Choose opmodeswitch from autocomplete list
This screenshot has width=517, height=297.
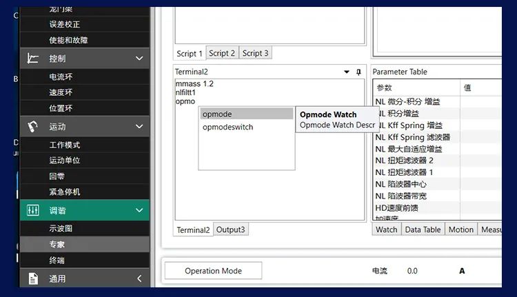tap(228, 127)
